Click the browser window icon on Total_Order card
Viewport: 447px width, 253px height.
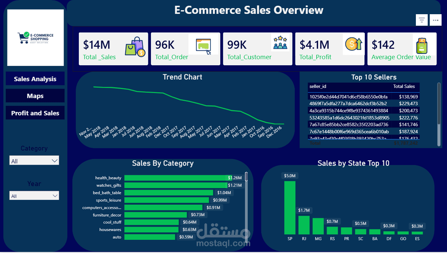(x=203, y=46)
